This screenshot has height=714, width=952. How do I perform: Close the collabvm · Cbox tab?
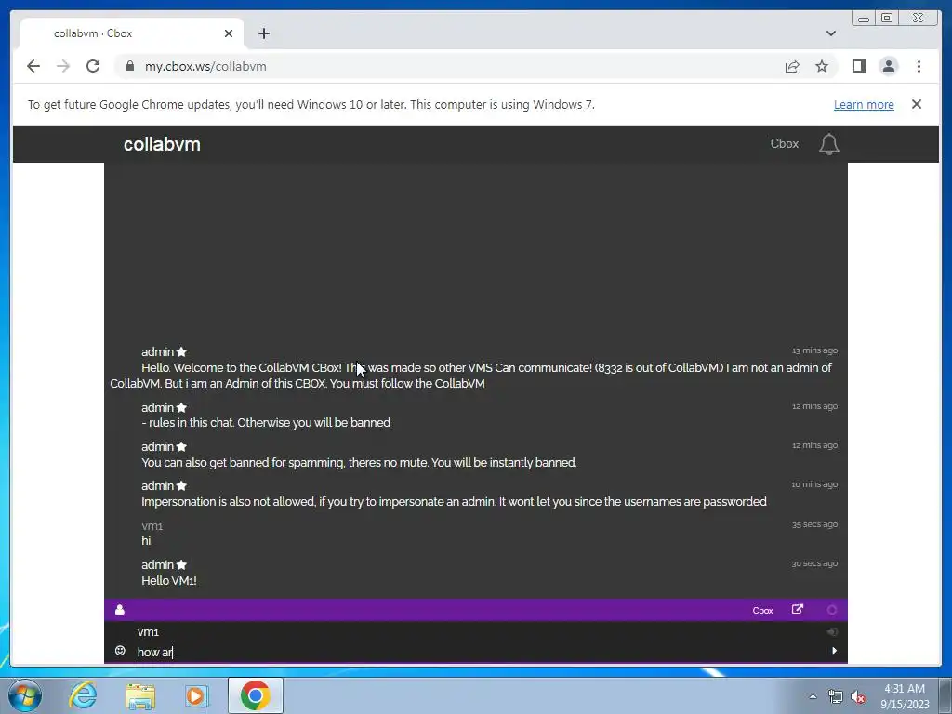pyautogui.click(x=229, y=33)
